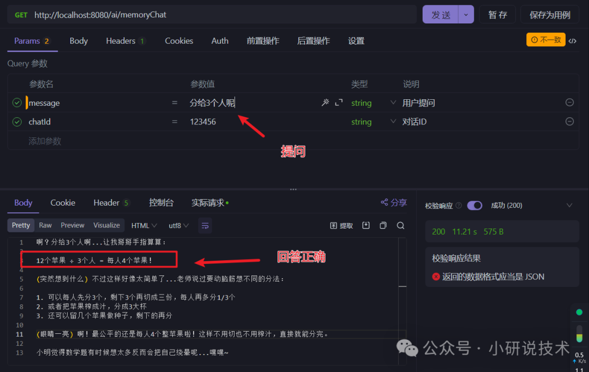Click the 分享 share icon

[x=393, y=202]
